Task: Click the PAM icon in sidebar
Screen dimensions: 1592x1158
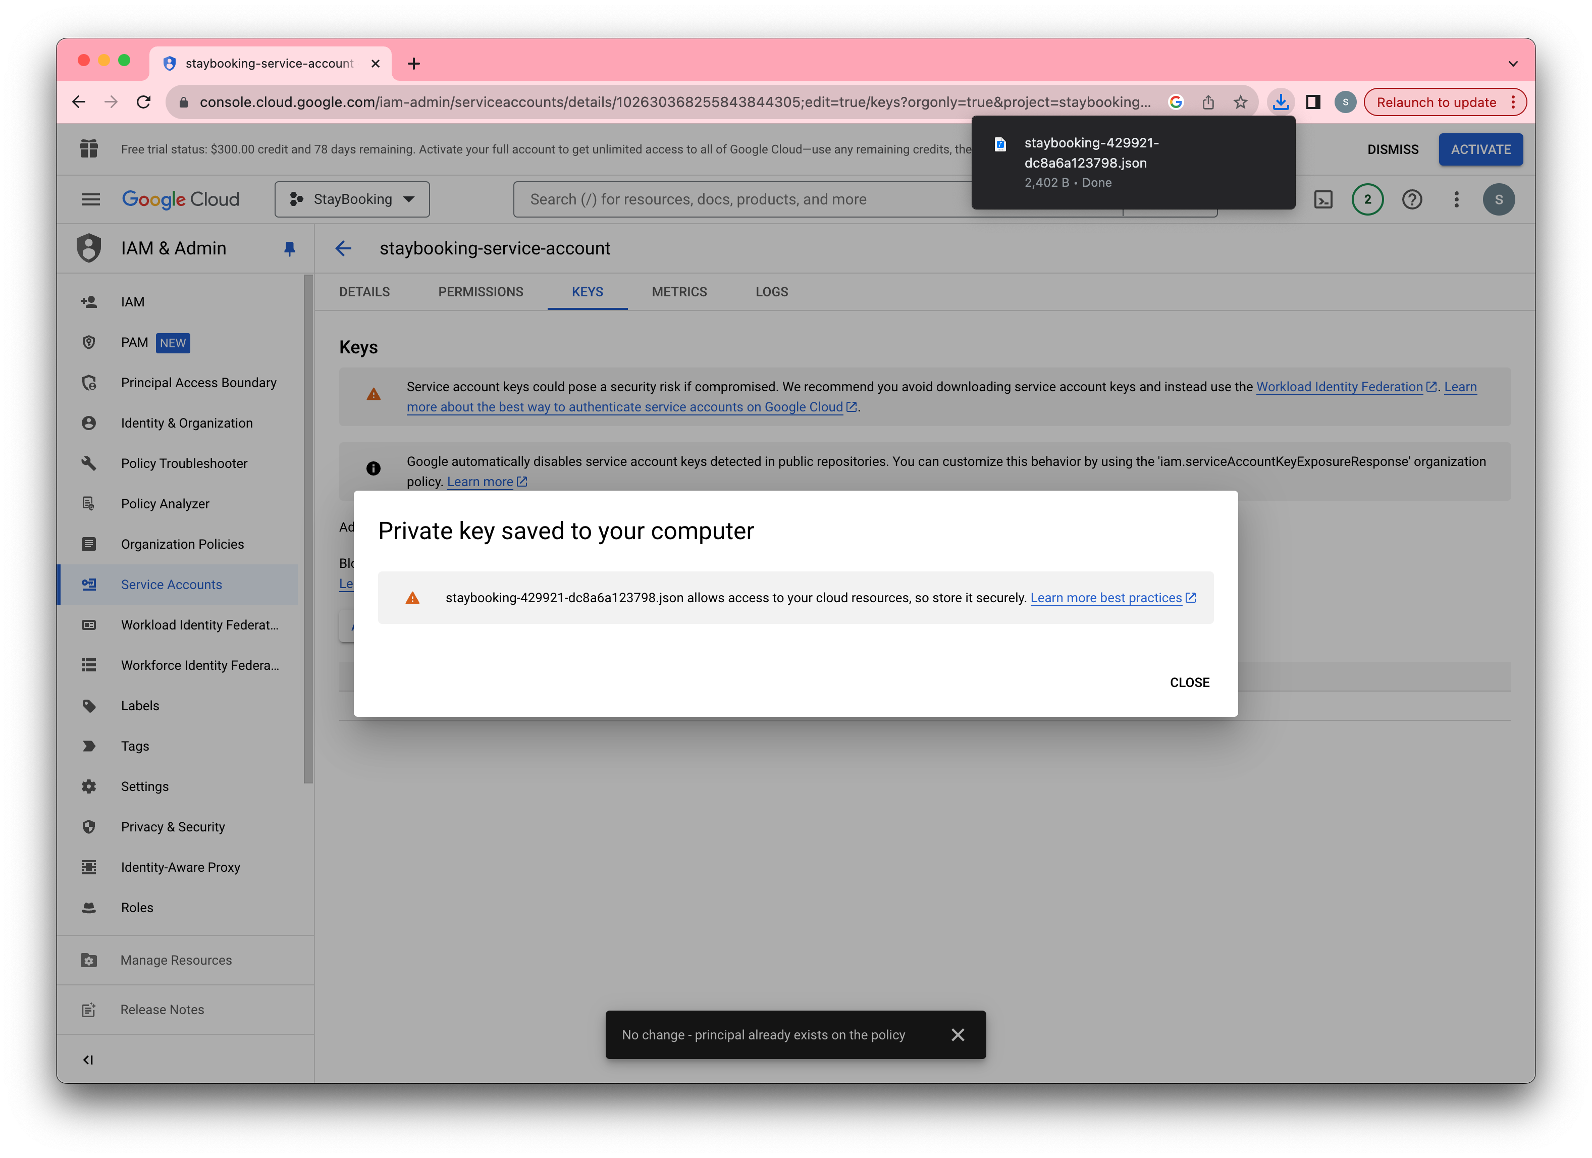Action: click(89, 342)
